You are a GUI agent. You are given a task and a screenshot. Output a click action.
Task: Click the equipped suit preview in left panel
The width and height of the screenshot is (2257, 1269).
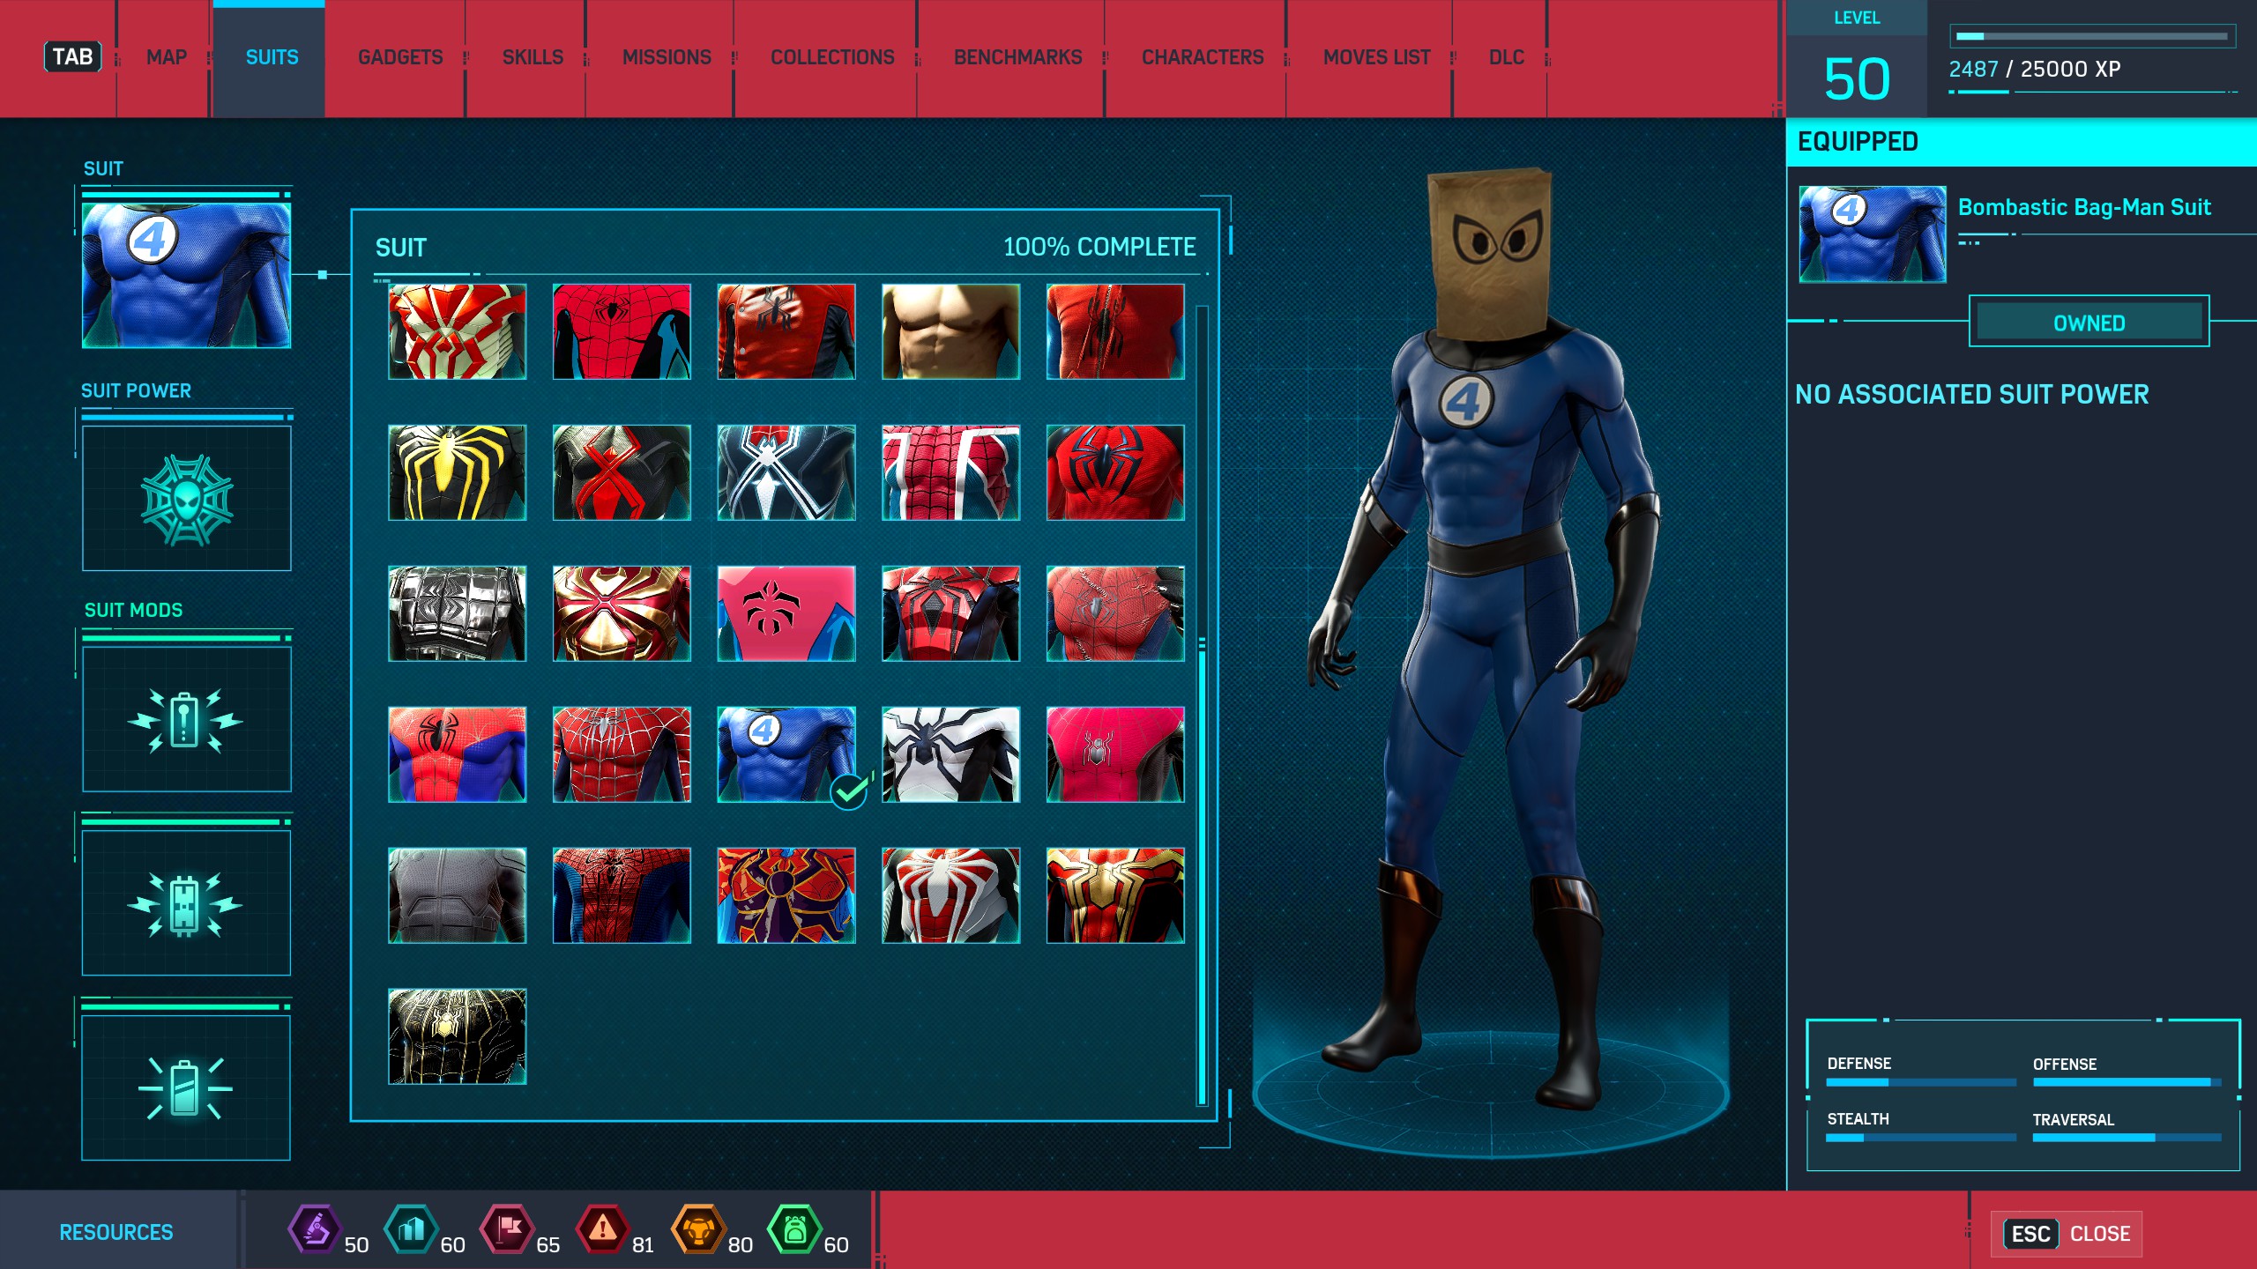[186, 275]
